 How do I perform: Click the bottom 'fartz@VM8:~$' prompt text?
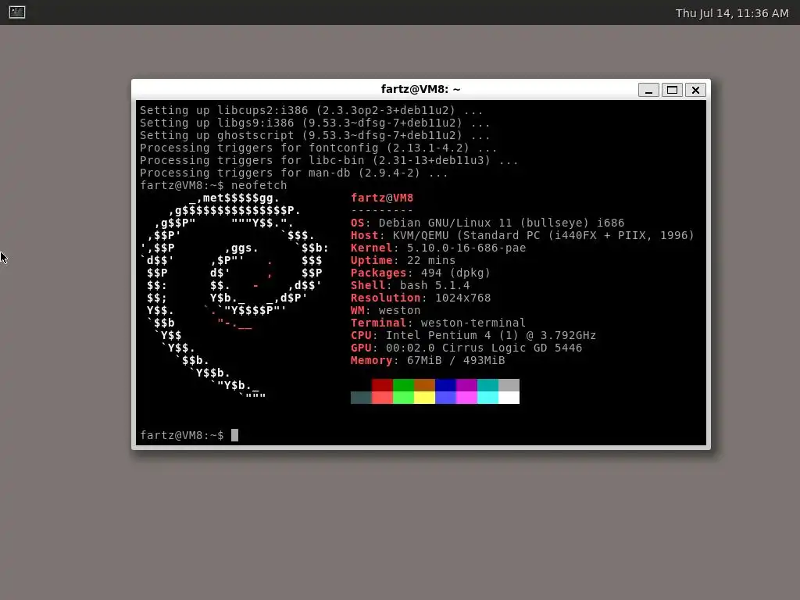point(181,435)
